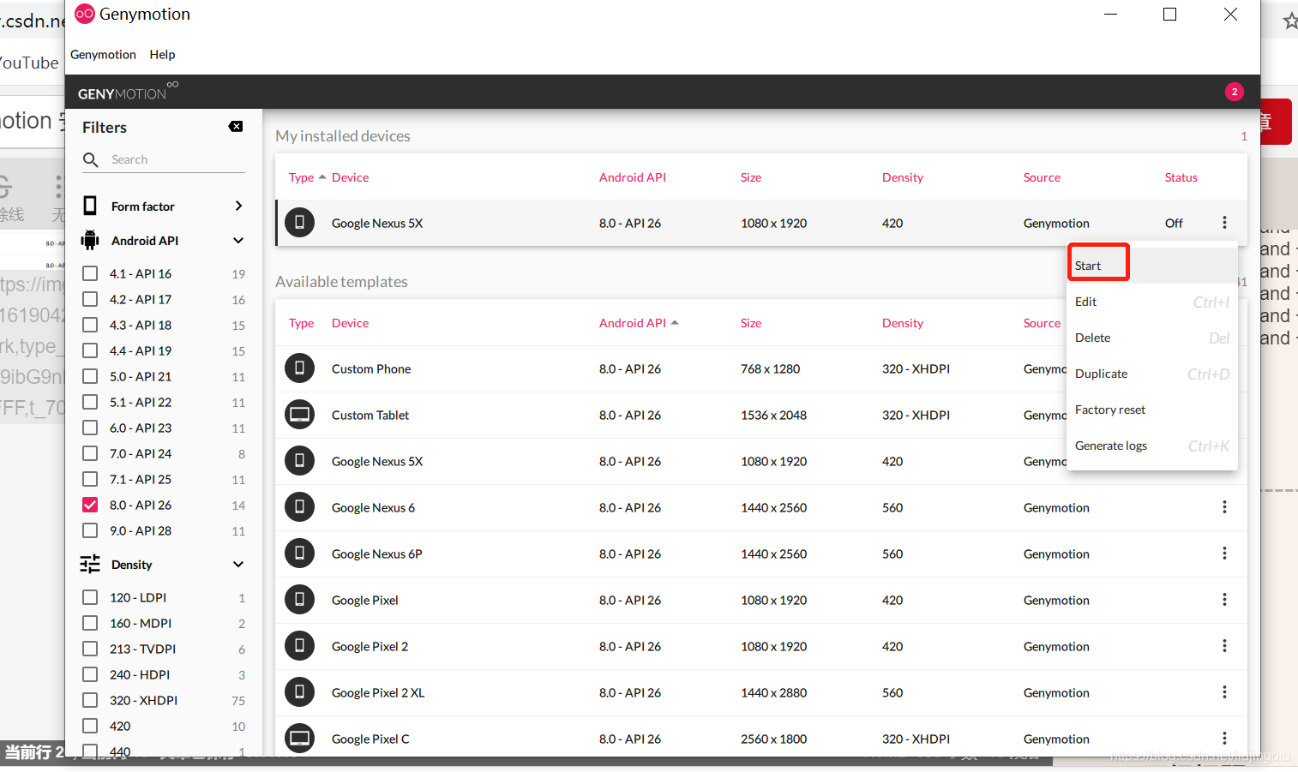1298x772 pixels.
Task: Sort installed devices by Status column
Action: click(1181, 177)
